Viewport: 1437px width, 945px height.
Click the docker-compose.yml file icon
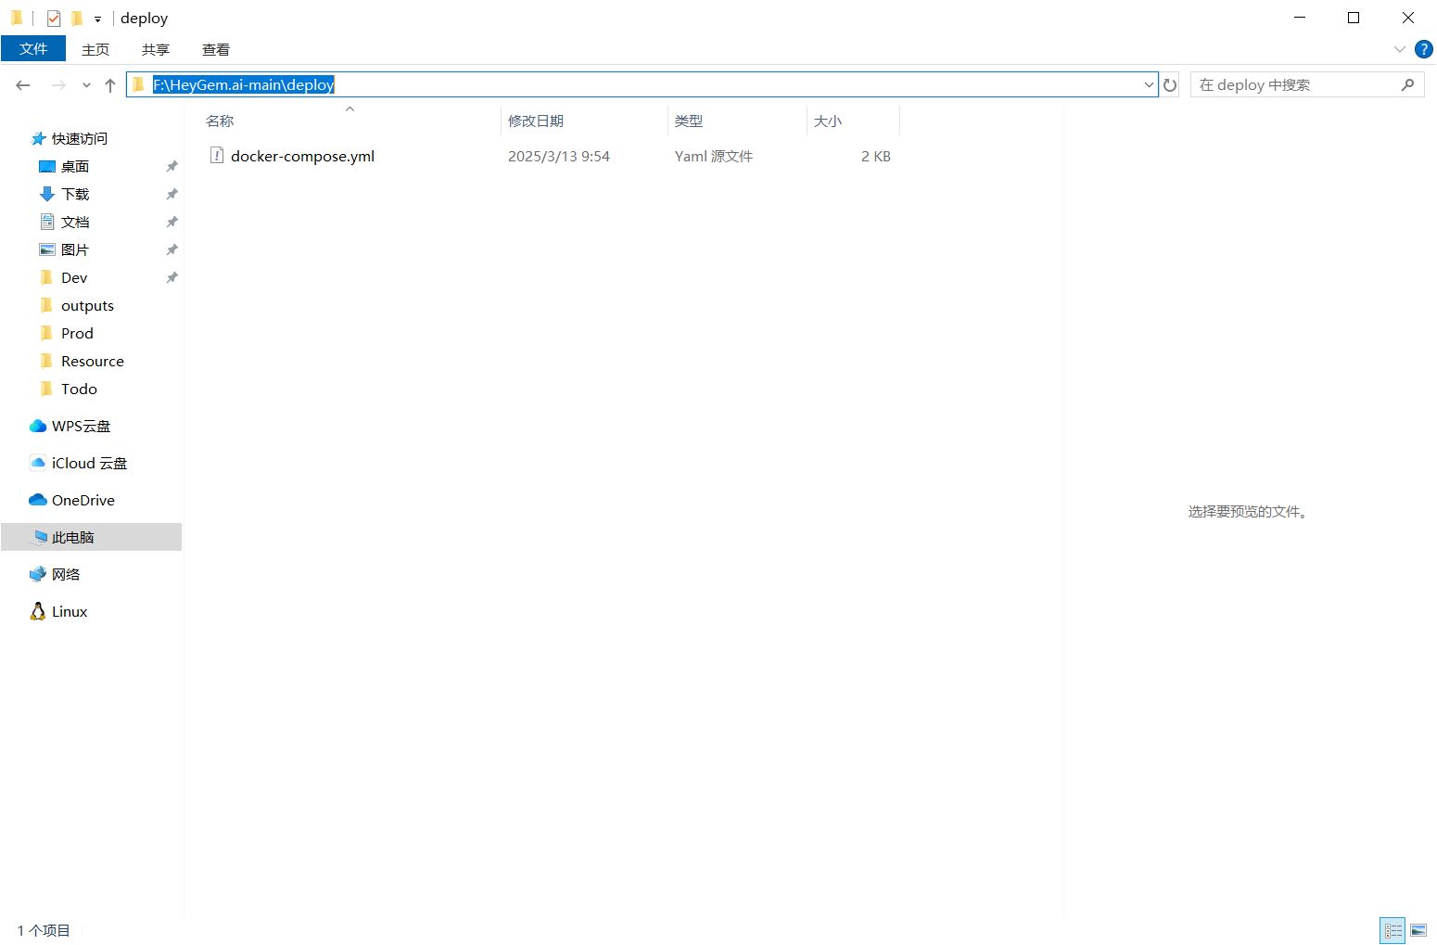(x=217, y=156)
